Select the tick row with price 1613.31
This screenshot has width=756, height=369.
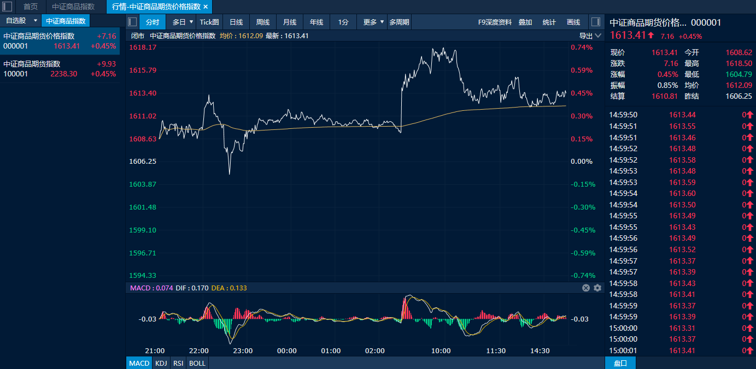tap(681, 328)
